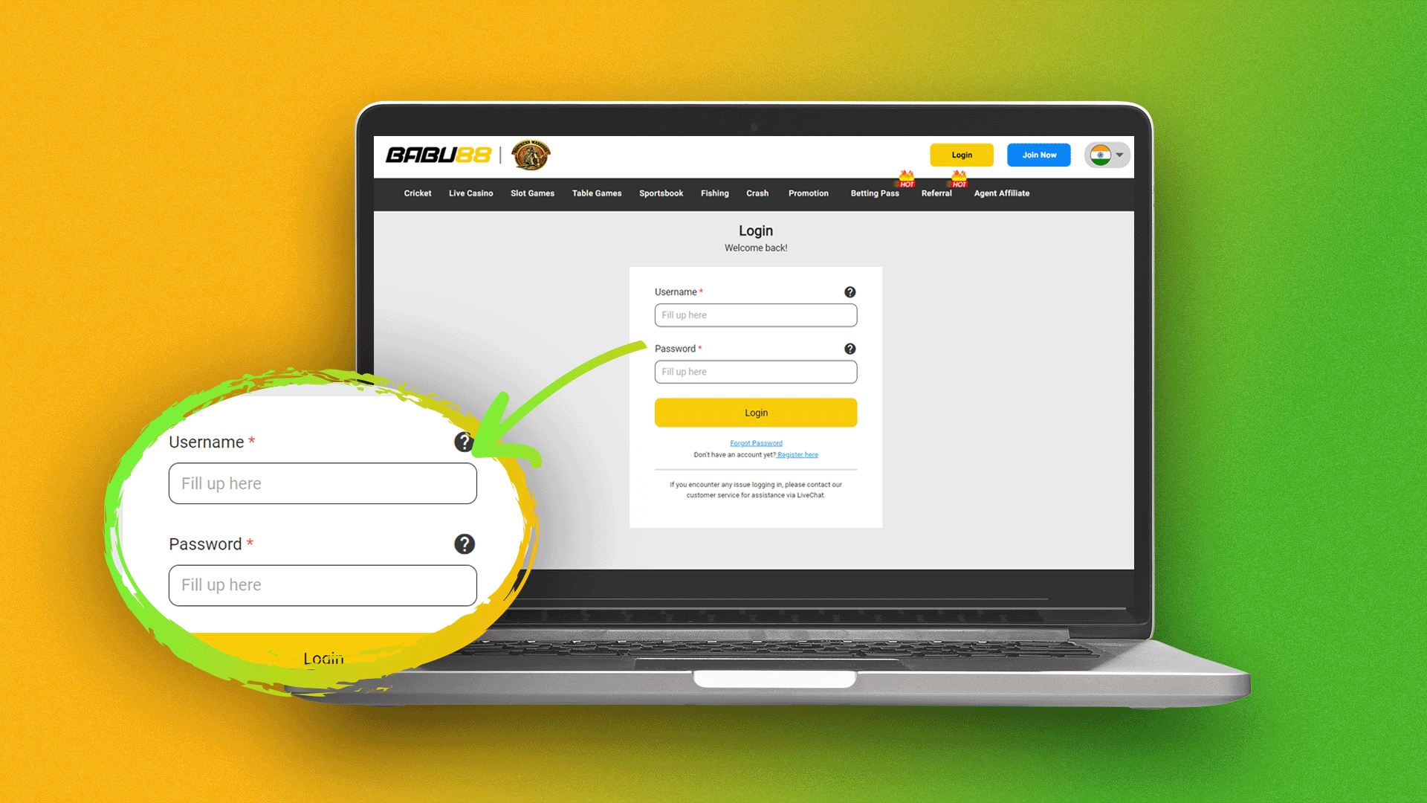This screenshot has height=803, width=1427.
Task: Click the Register here link
Action: [797, 454]
